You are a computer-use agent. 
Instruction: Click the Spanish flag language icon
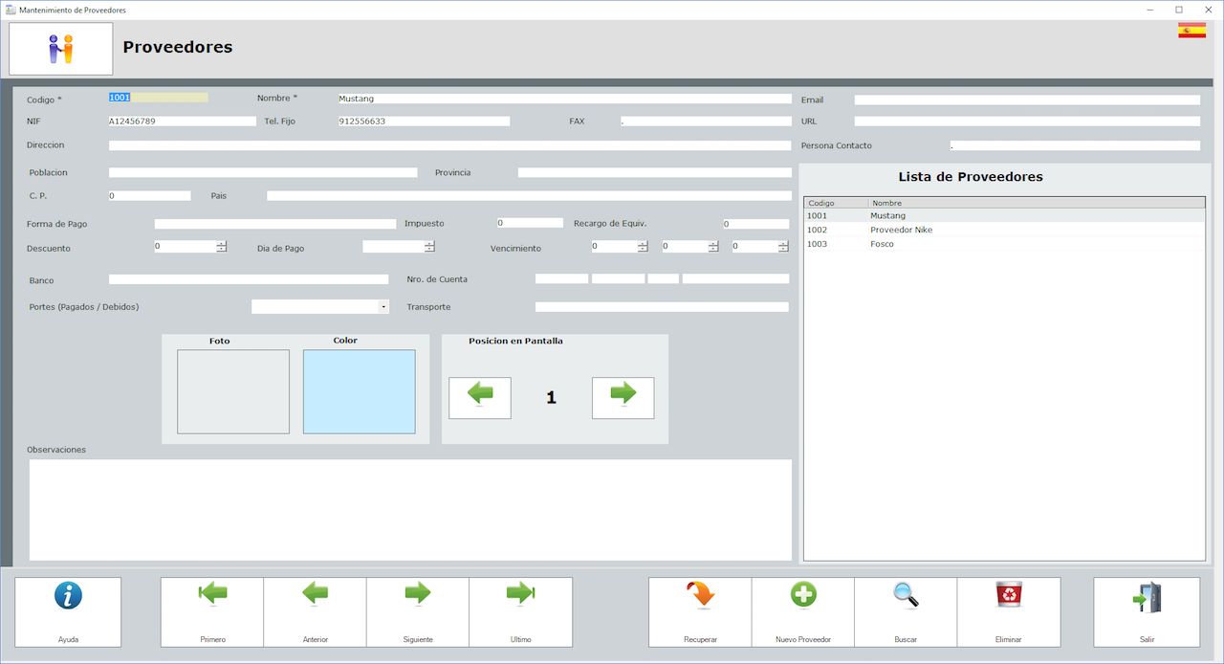point(1191,31)
